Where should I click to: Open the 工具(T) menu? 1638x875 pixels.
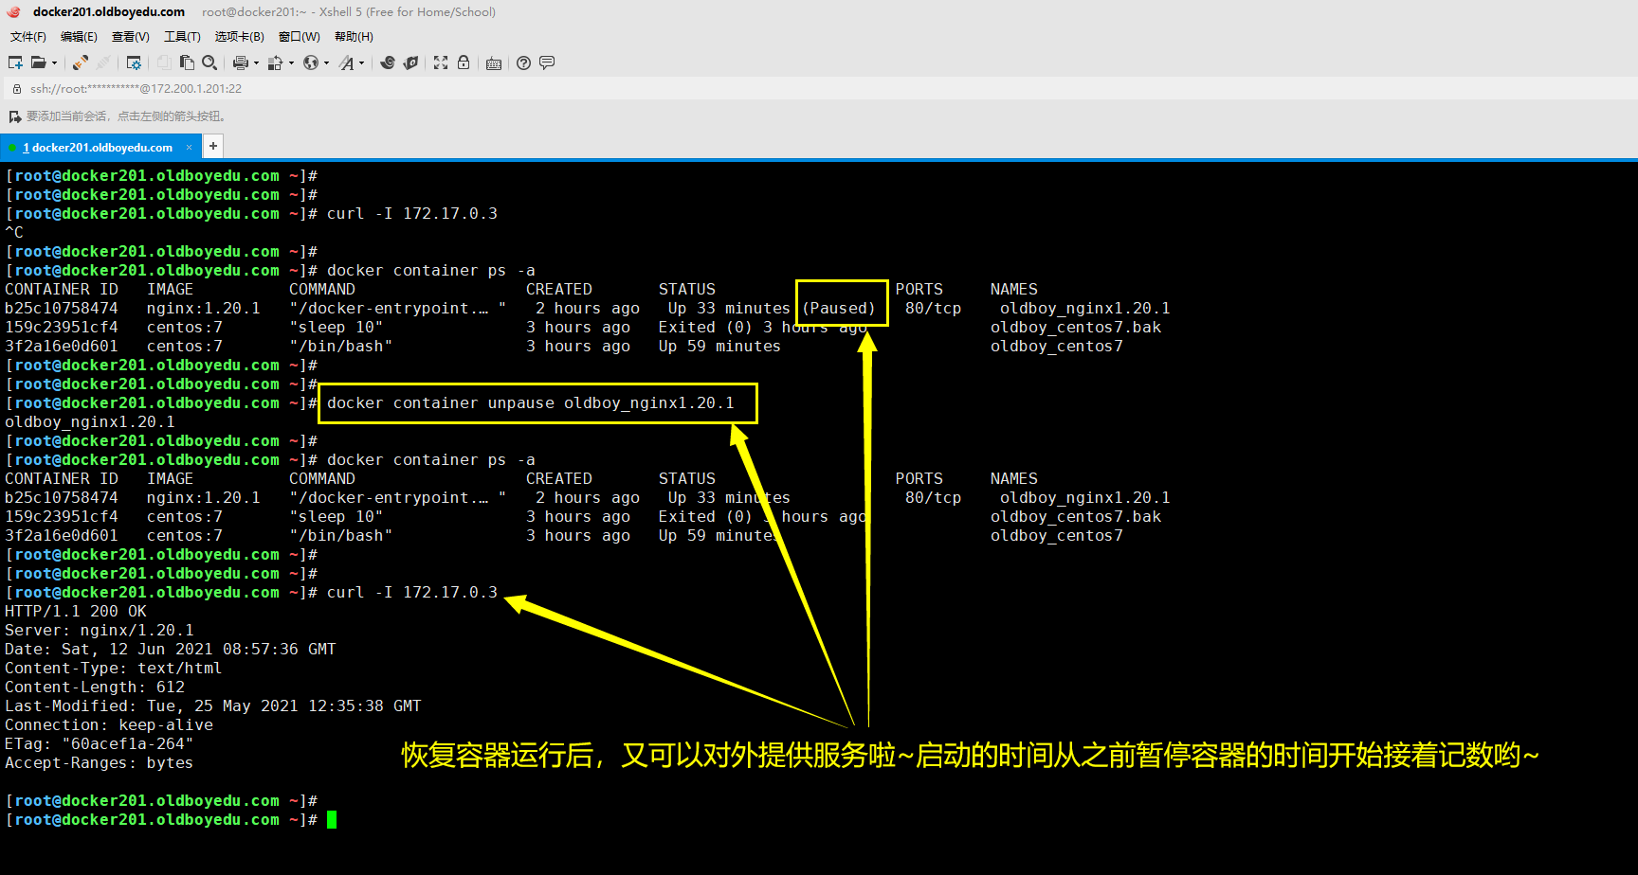click(182, 37)
